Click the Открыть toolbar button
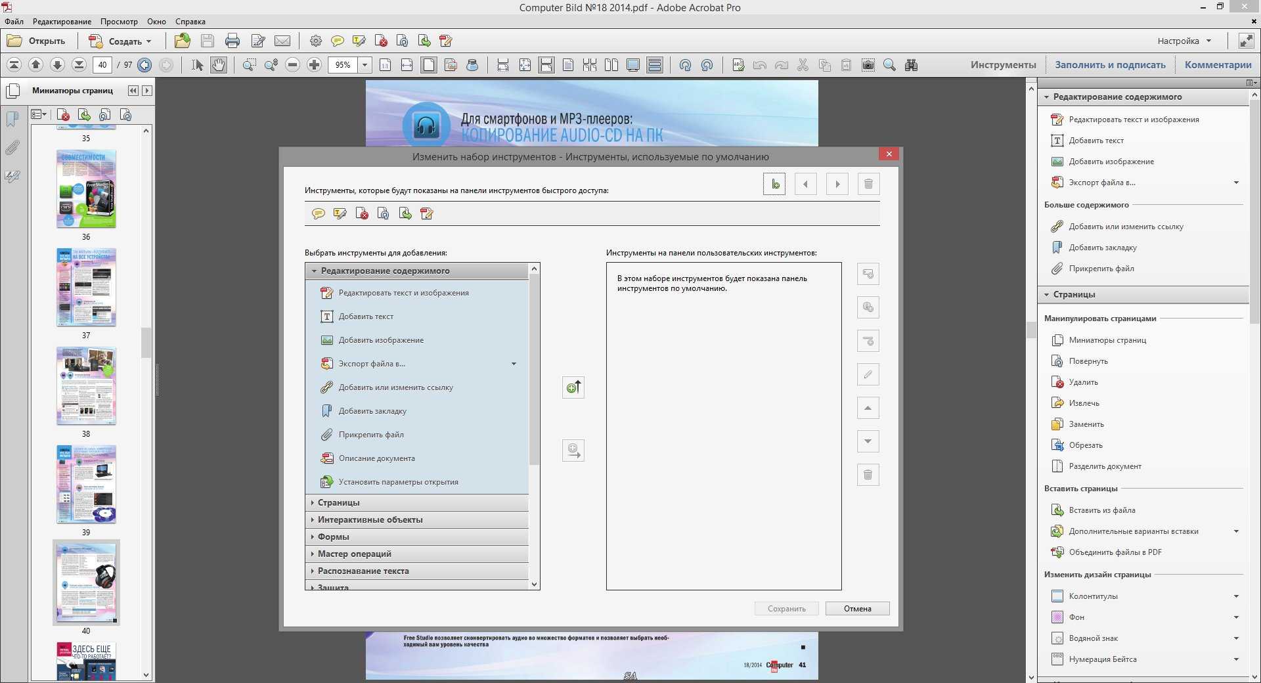 pos(36,41)
